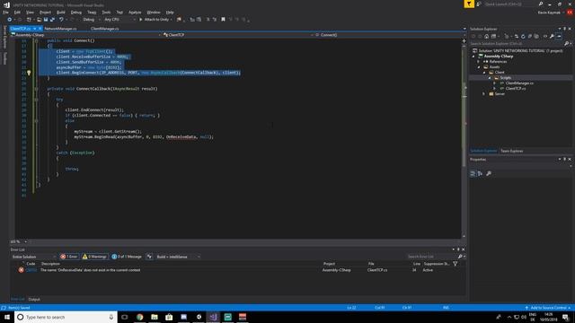Open the ClientTCP class navigation dropdown

[x=238, y=35]
